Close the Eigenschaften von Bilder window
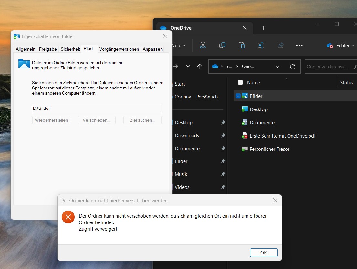This screenshot has height=269, width=357. (x=165, y=36)
